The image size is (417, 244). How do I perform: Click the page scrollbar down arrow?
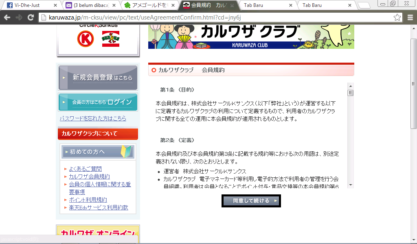point(414,240)
